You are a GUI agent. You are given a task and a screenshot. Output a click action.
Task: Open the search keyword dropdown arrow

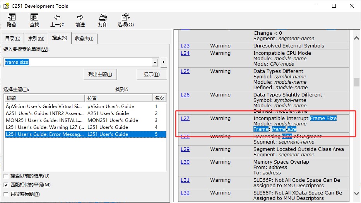pos(155,62)
